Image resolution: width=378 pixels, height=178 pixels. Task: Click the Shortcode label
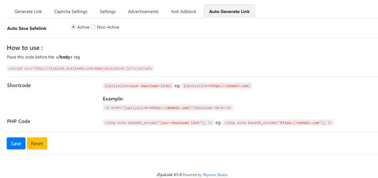19,85
